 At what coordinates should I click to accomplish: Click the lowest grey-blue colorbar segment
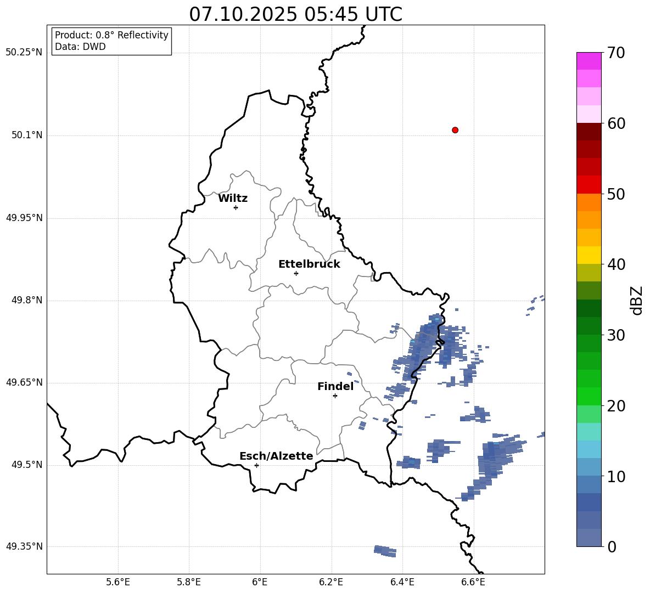pyautogui.click(x=589, y=538)
